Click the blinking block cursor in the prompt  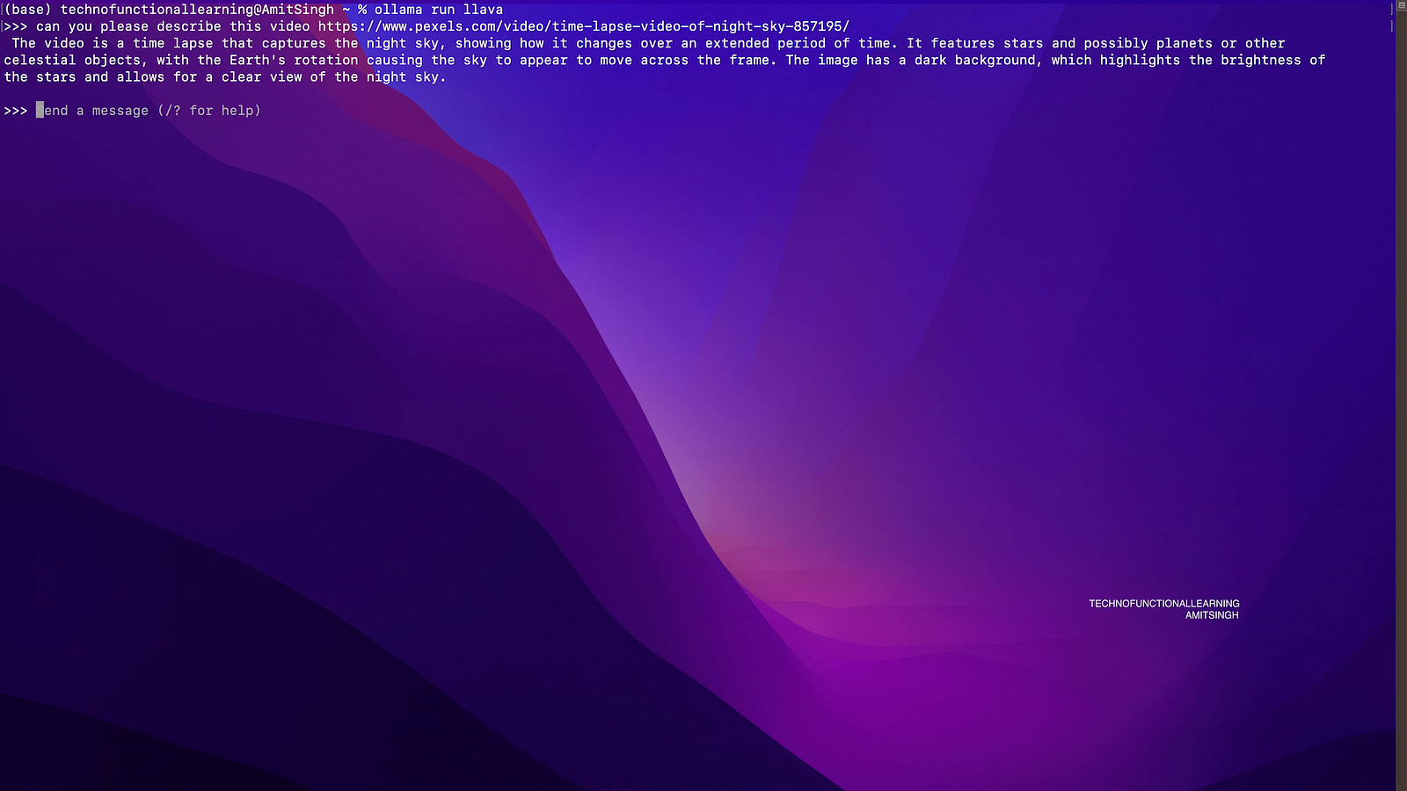point(40,111)
